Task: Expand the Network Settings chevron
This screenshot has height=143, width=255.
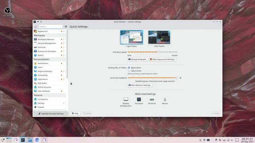Action: pos(64,103)
